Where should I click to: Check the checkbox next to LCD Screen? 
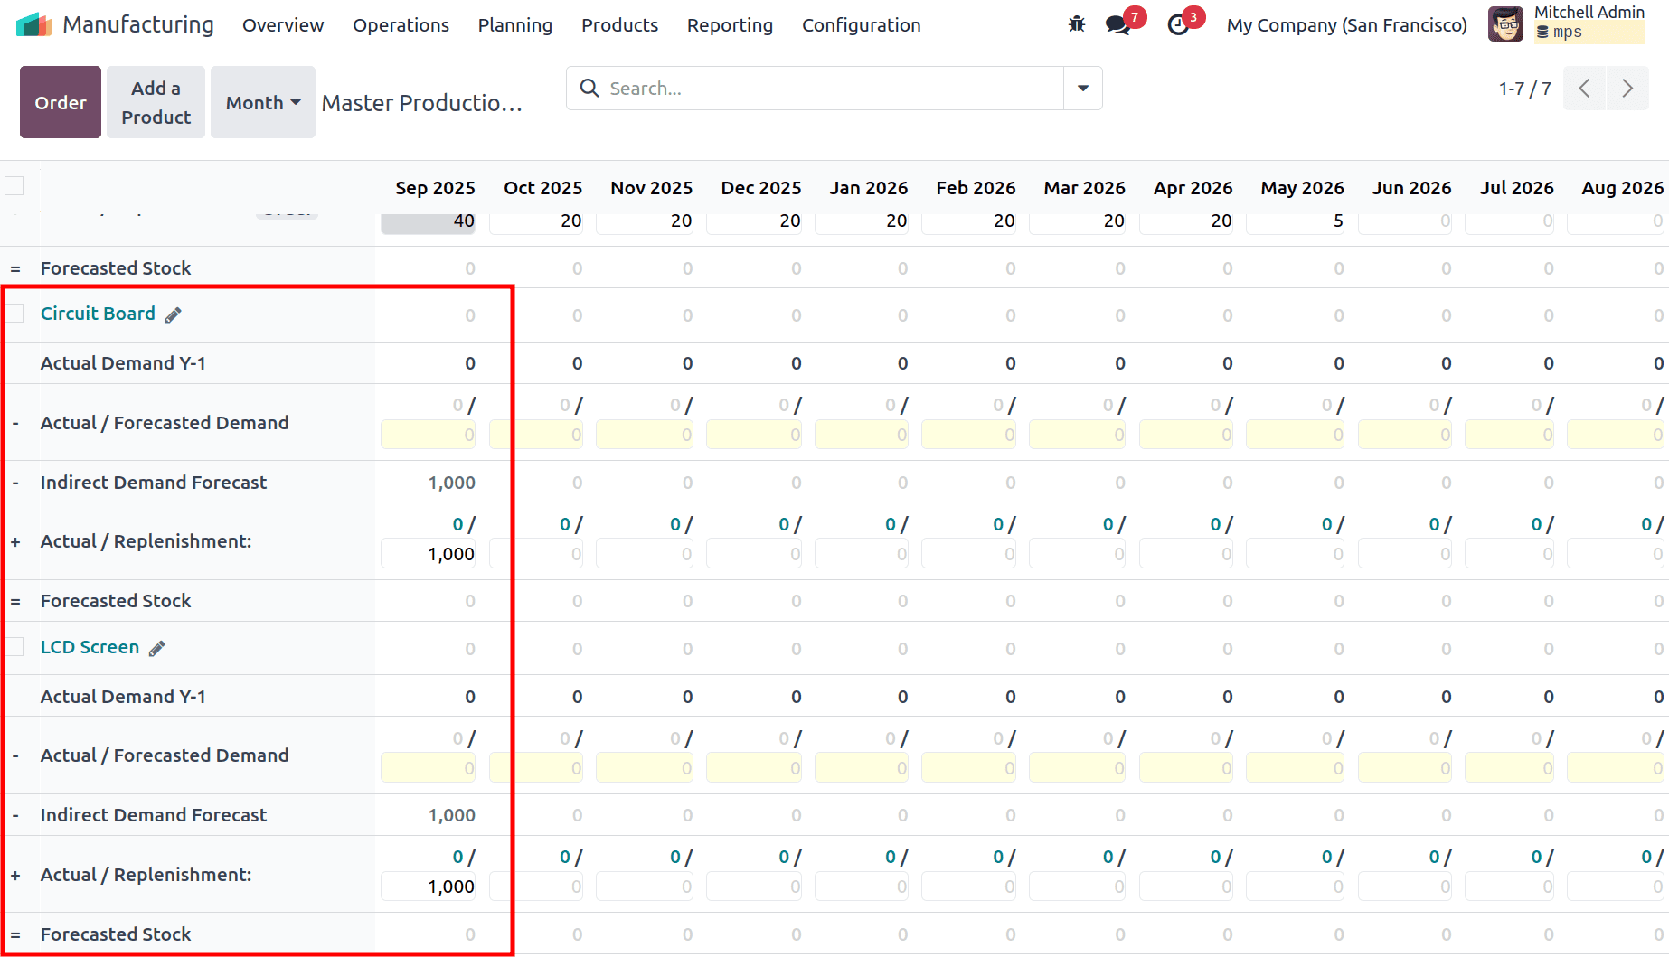tap(14, 647)
